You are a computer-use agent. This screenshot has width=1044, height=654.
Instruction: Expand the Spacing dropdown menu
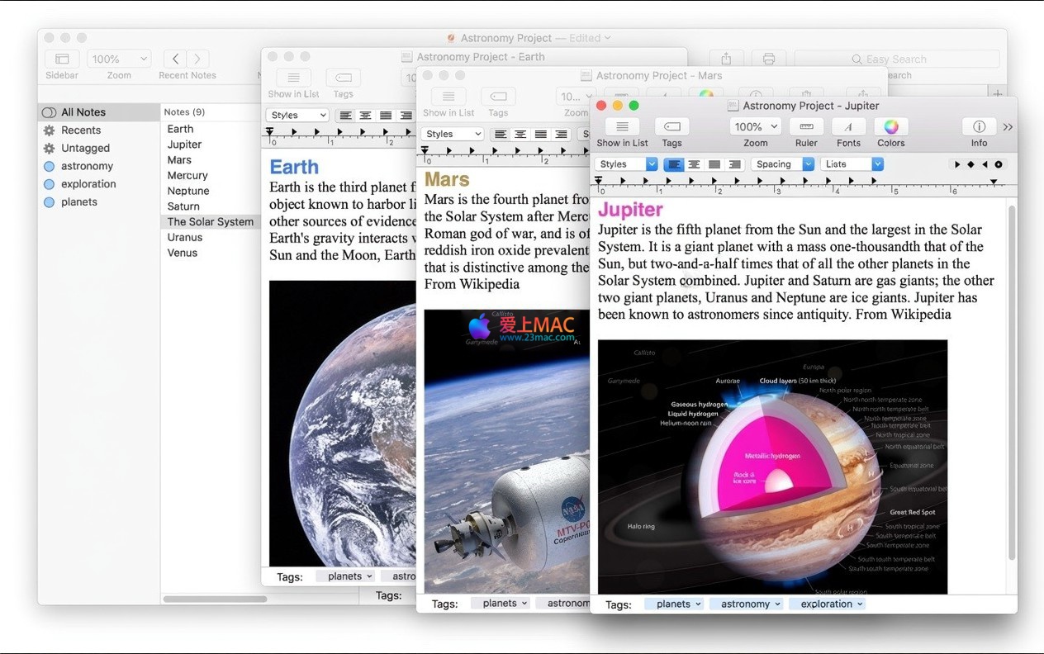782,164
